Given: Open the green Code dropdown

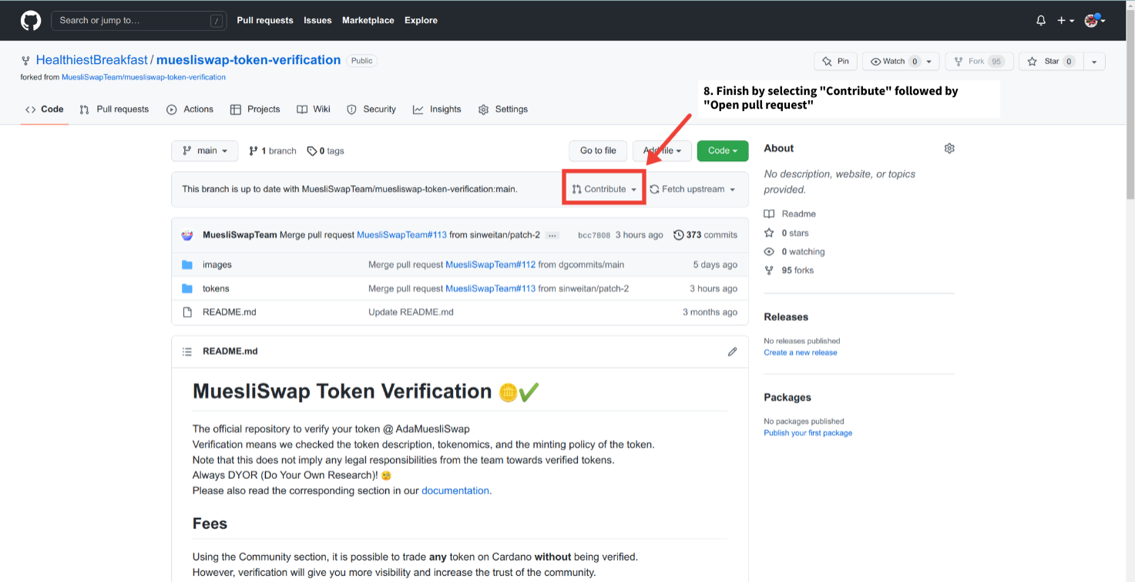Looking at the screenshot, I should [723, 151].
